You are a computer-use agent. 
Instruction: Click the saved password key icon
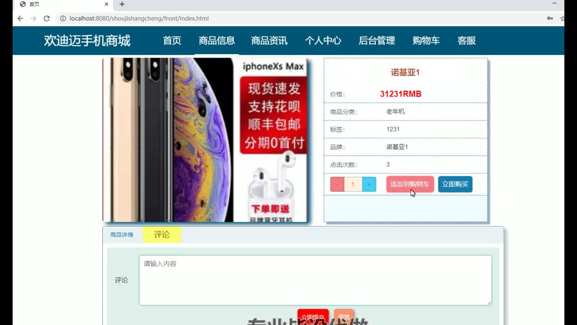tap(550, 18)
